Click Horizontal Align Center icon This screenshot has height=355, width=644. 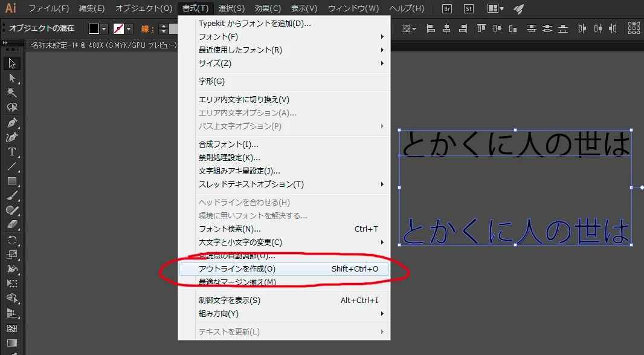pyautogui.click(x=447, y=28)
